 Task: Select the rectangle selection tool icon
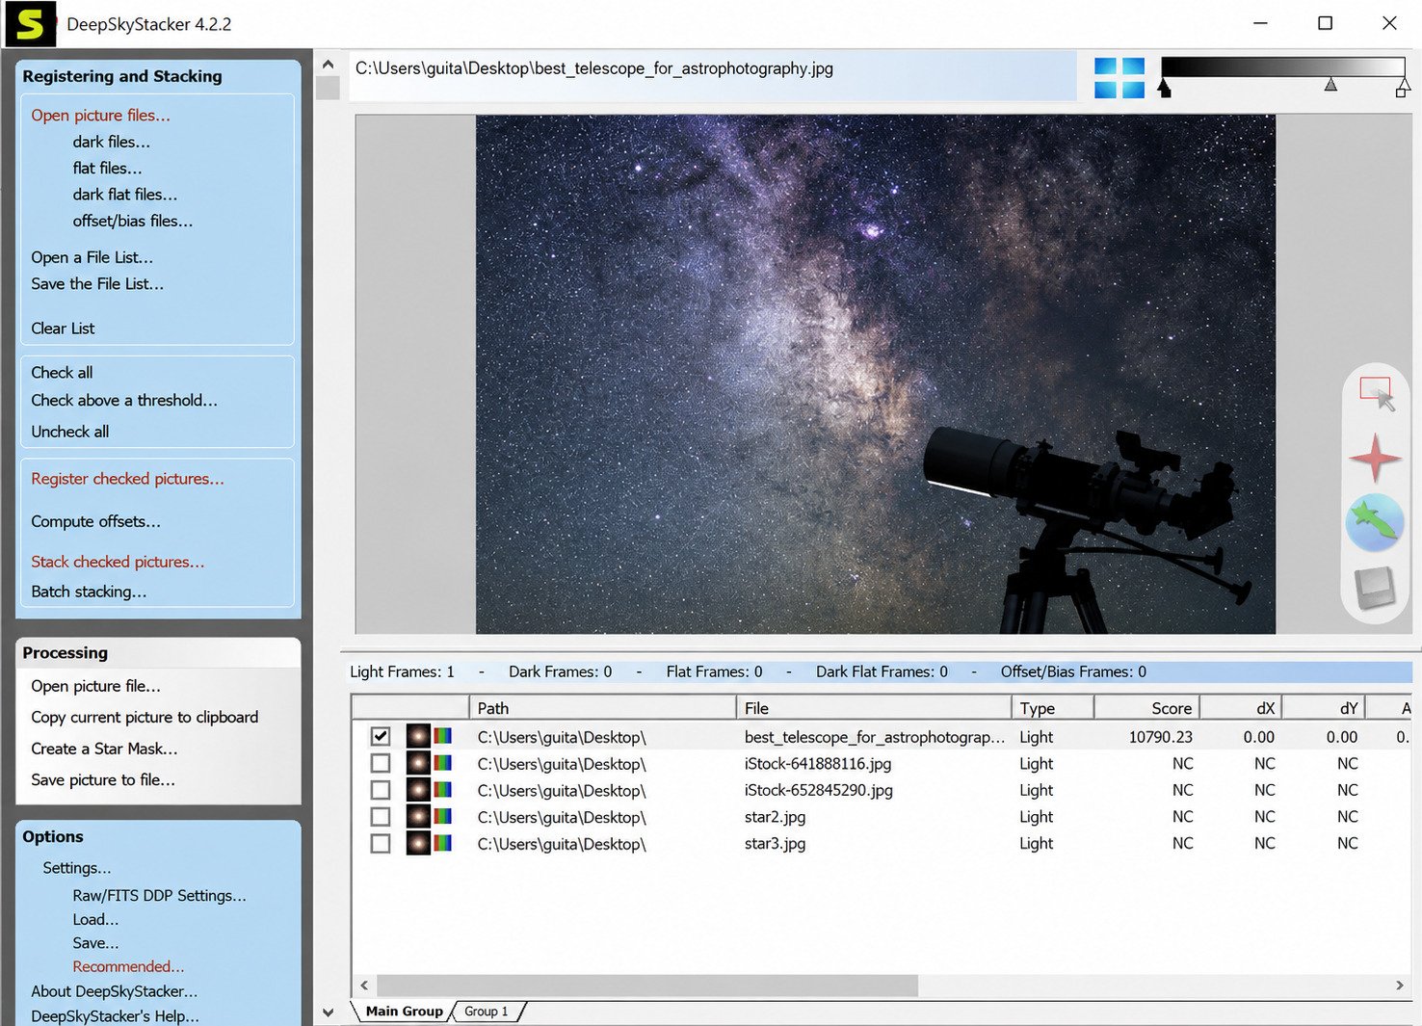pyautogui.click(x=1376, y=393)
